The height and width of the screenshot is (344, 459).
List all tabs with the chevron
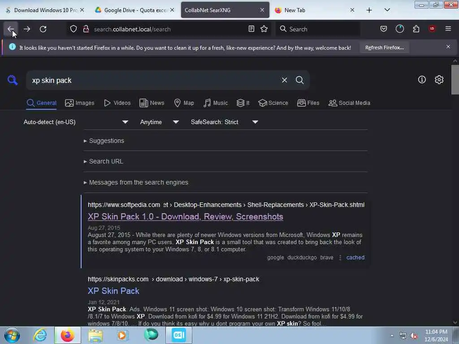[x=387, y=10]
